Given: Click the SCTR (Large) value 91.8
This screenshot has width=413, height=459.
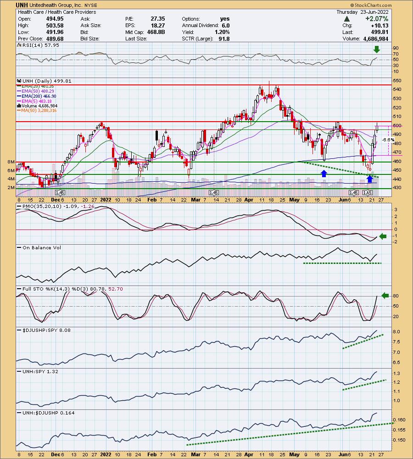Looking at the screenshot, I should coord(224,39).
